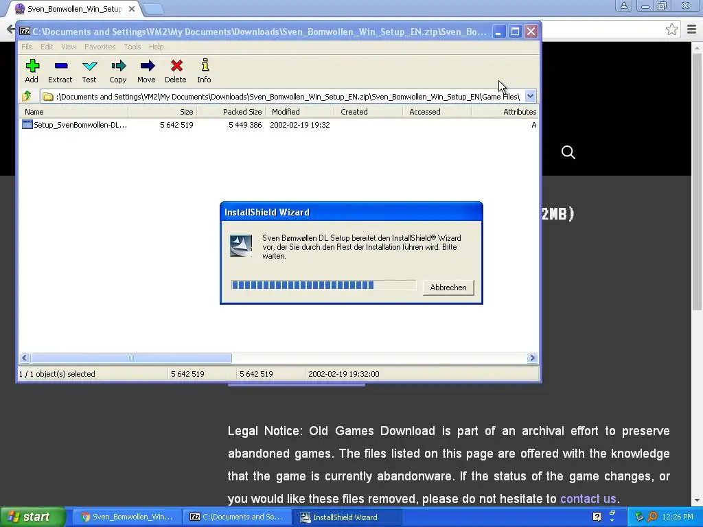The width and height of the screenshot is (703, 527).
Task: Click the Extract toolbar icon
Action: [x=61, y=67]
